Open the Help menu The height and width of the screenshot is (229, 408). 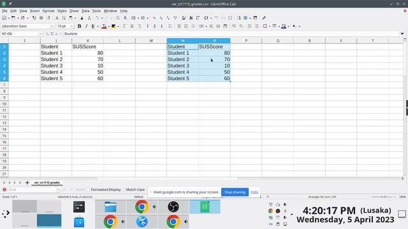(124, 11)
